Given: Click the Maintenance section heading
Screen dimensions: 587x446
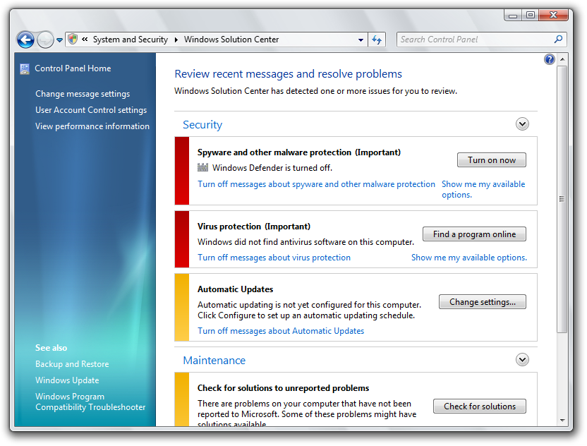Looking at the screenshot, I should pyautogui.click(x=214, y=360).
